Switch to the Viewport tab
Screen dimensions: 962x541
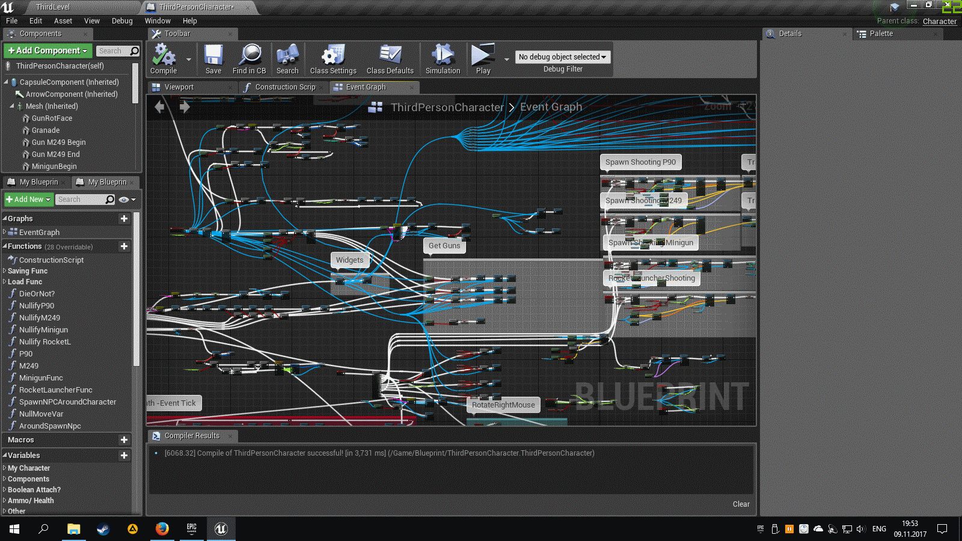pyautogui.click(x=179, y=87)
